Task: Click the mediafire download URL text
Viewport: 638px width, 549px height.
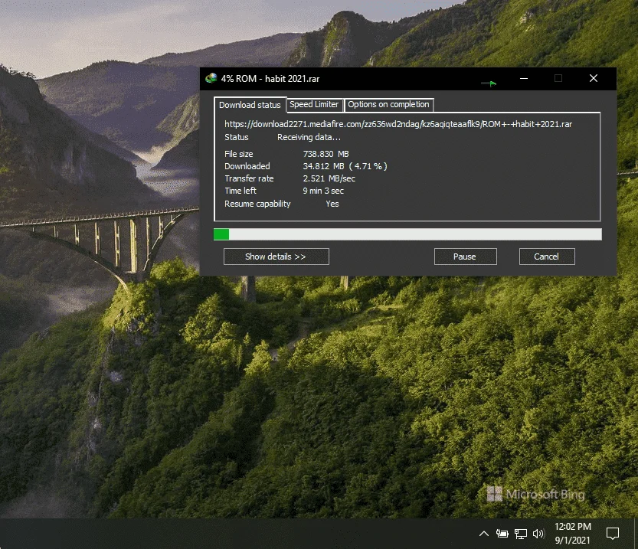Action: pos(398,124)
